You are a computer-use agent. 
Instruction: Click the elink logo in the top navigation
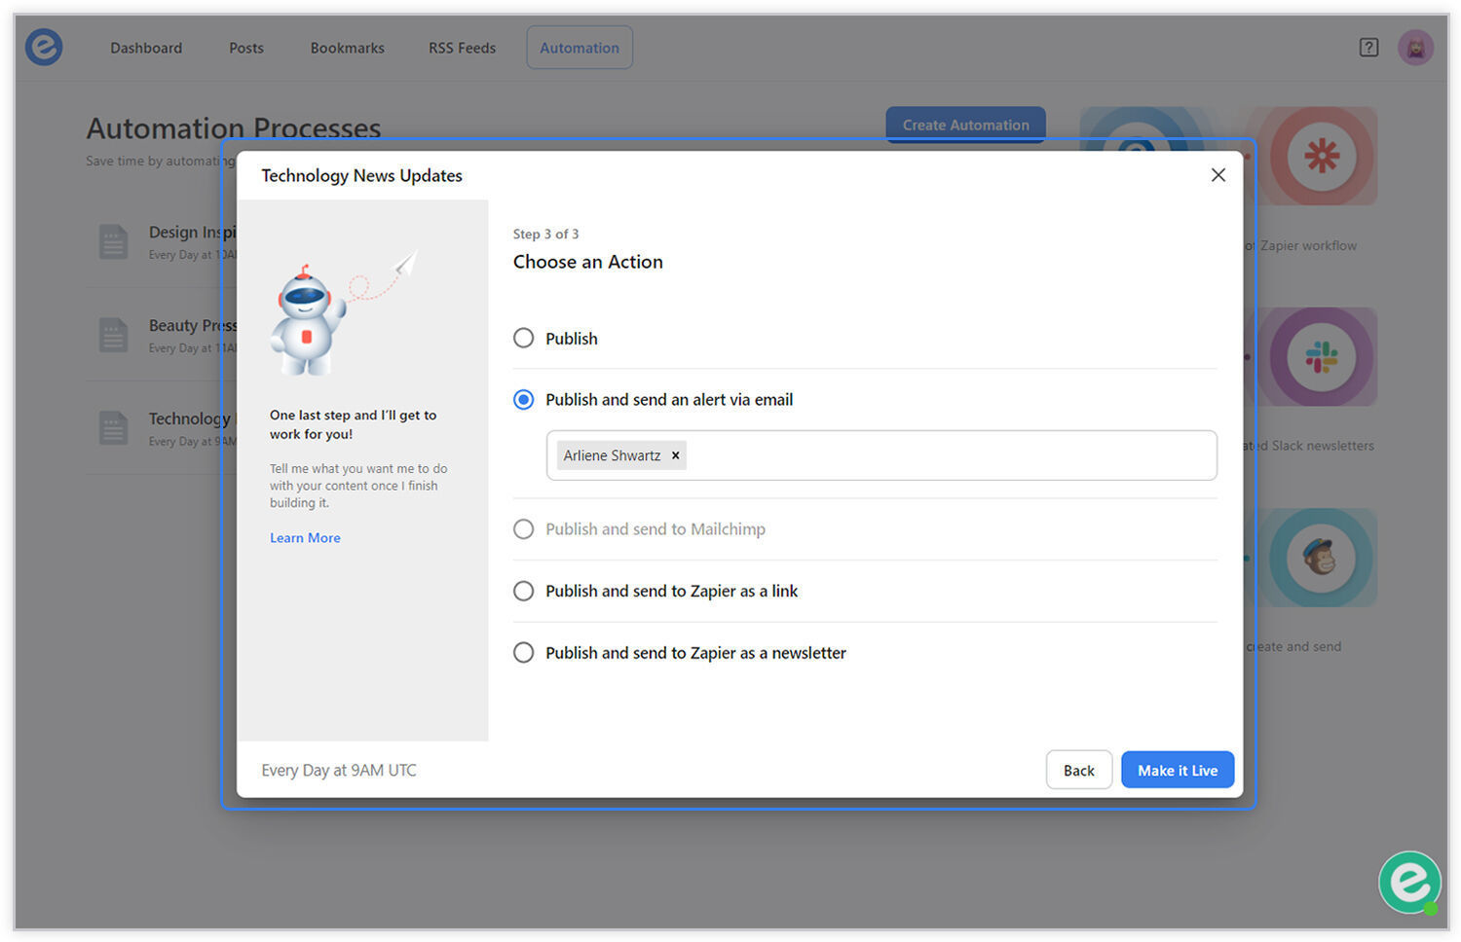coord(44,47)
